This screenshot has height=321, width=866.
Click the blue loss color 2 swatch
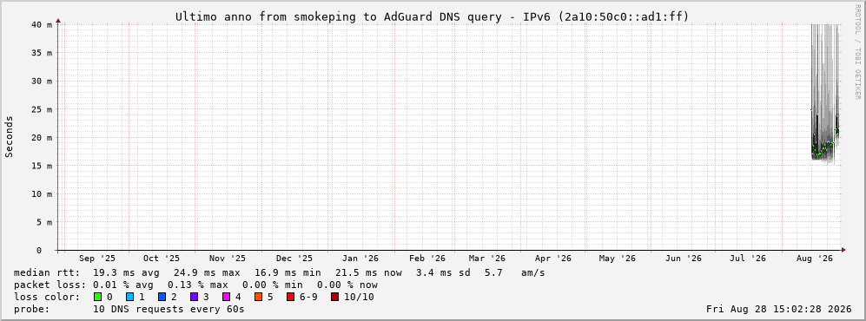click(162, 298)
